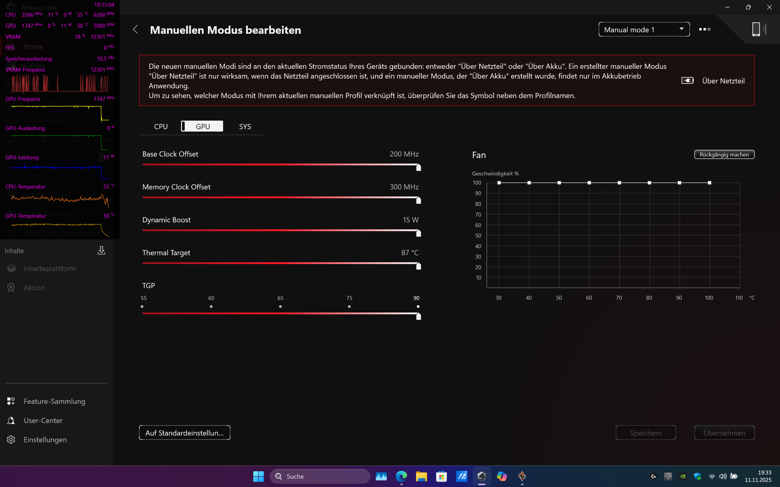Click the Rückgängig machen button
This screenshot has width=780, height=487.
pos(724,155)
